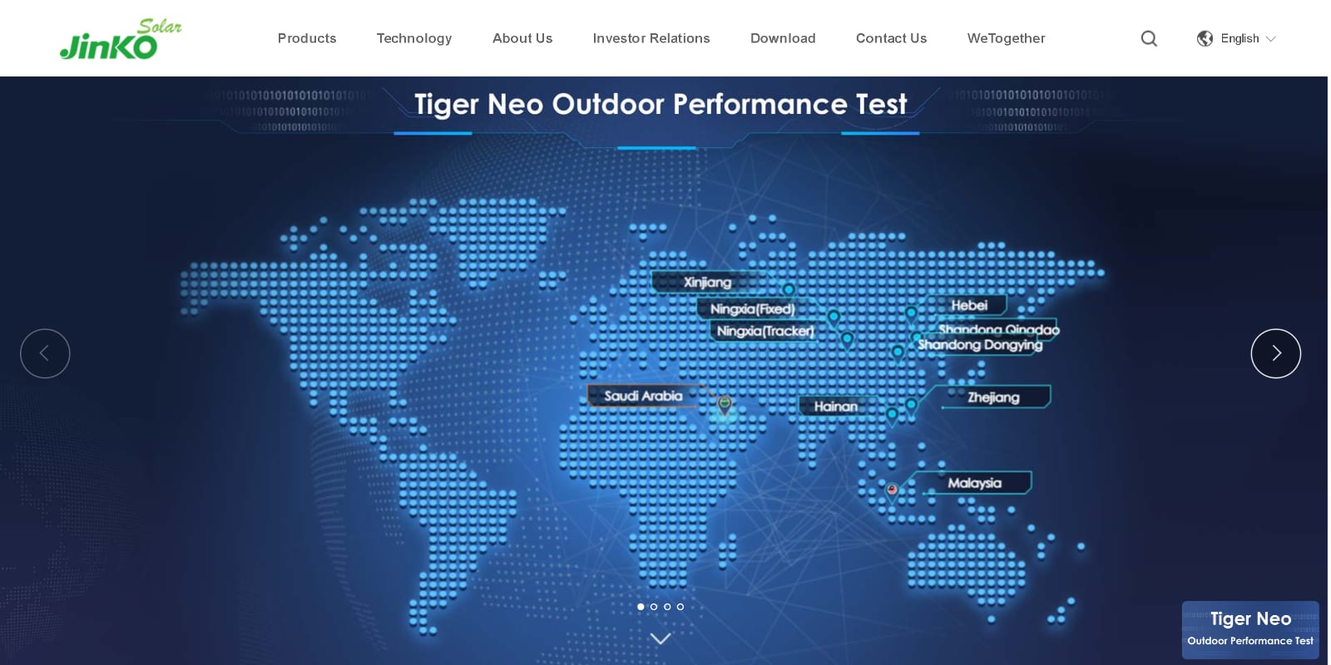Select the first carousel dot

641,607
